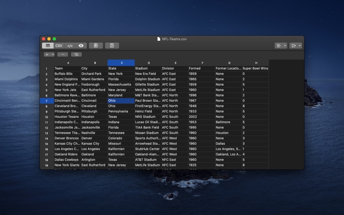Select column E header
The width and height of the screenshot is (344, 215).
175,63
